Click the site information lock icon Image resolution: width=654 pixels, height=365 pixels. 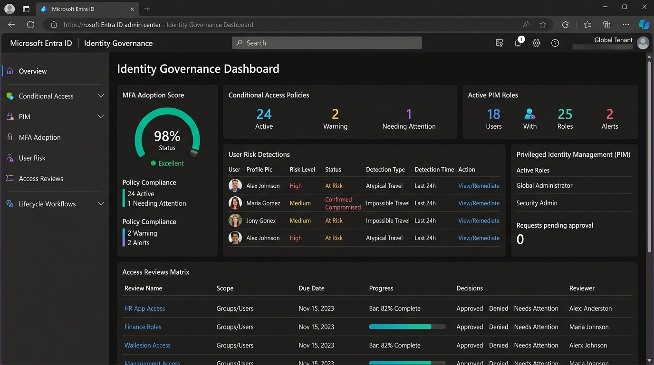(54, 25)
